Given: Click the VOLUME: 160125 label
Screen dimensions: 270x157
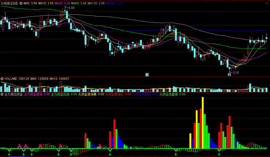Looking at the screenshot, I should click(17, 79).
